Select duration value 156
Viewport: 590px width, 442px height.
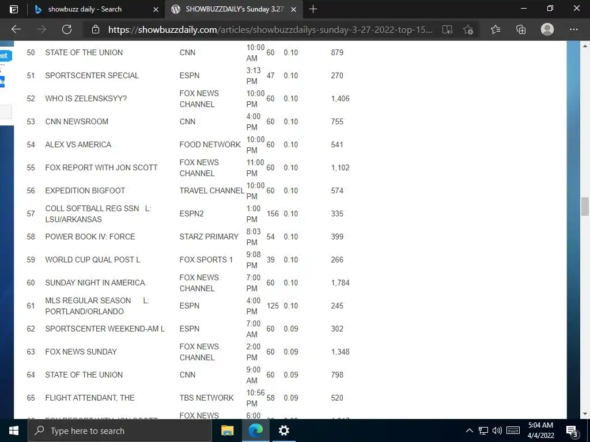(273, 214)
